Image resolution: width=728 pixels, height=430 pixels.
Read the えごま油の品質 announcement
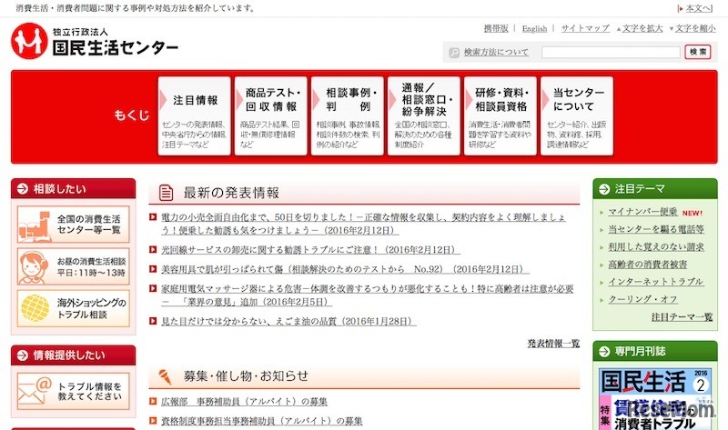point(288,321)
